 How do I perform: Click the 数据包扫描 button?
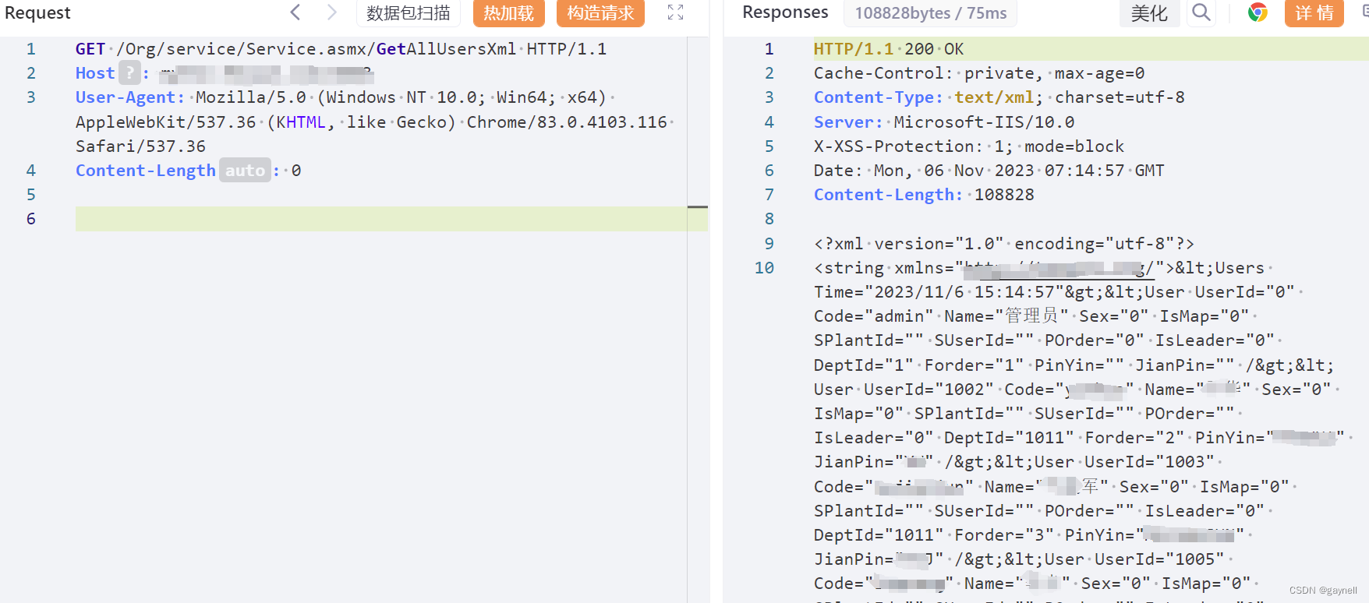coord(409,13)
